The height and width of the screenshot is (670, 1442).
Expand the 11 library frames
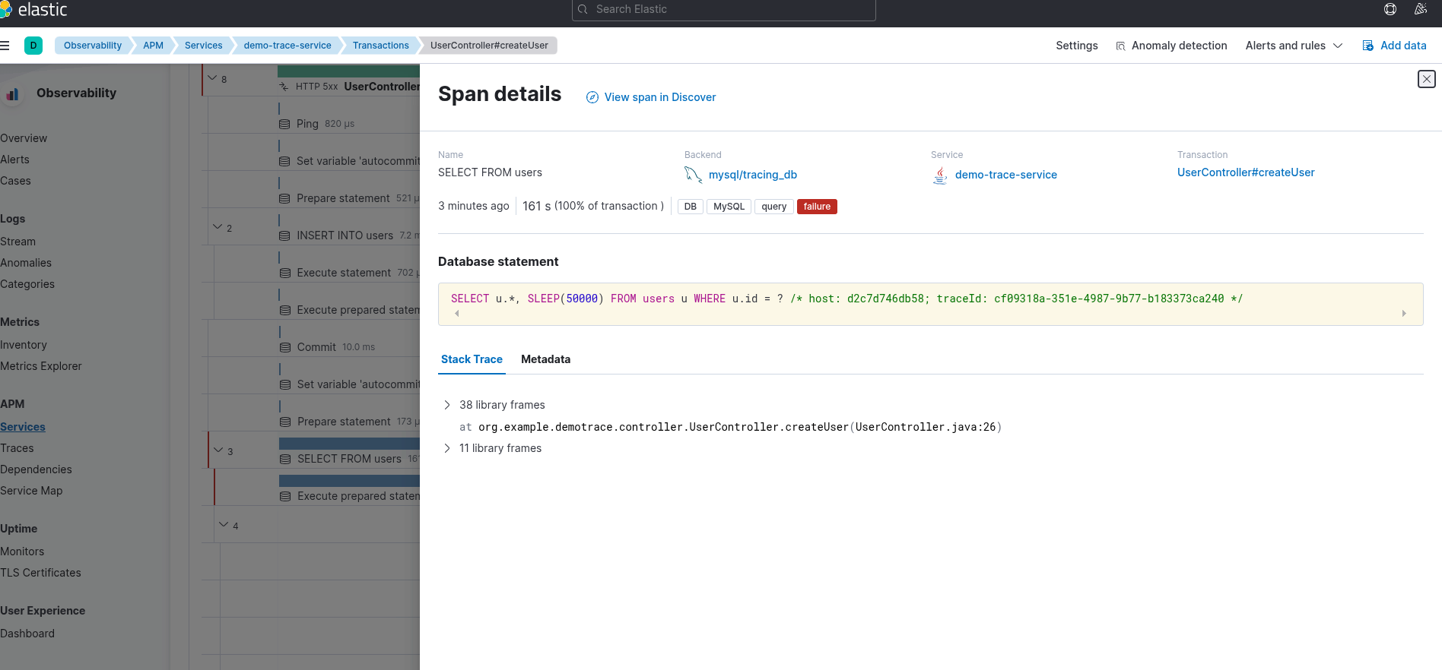coord(447,448)
